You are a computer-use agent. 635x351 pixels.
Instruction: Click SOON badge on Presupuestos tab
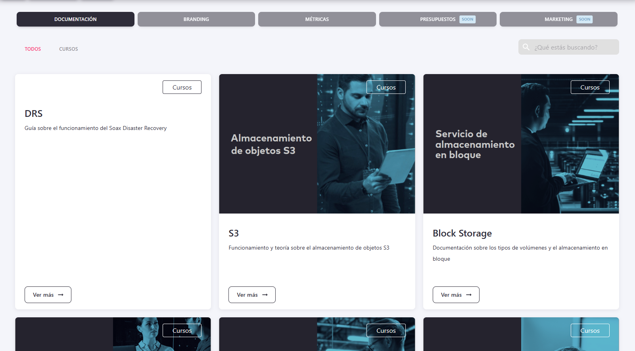(467, 19)
